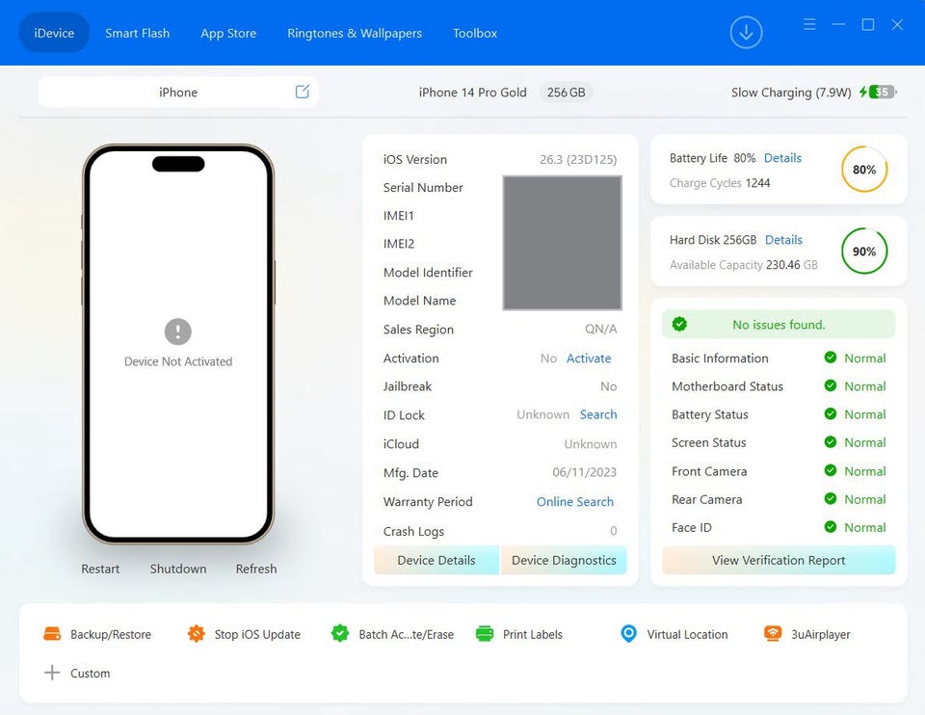Click the green check beside Screen Status
925x715 pixels.
[830, 442]
